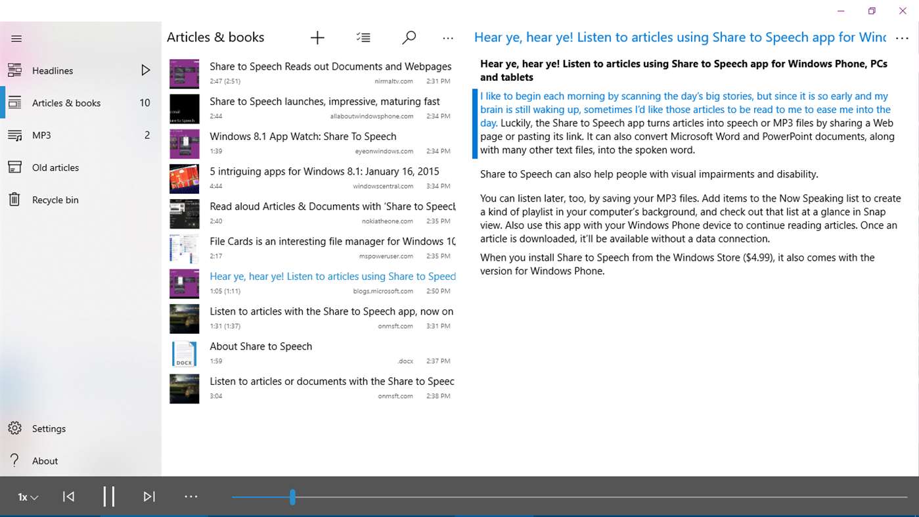Click the playback progress slider
The image size is (919, 517).
pyautogui.click(x=569, y=497)
